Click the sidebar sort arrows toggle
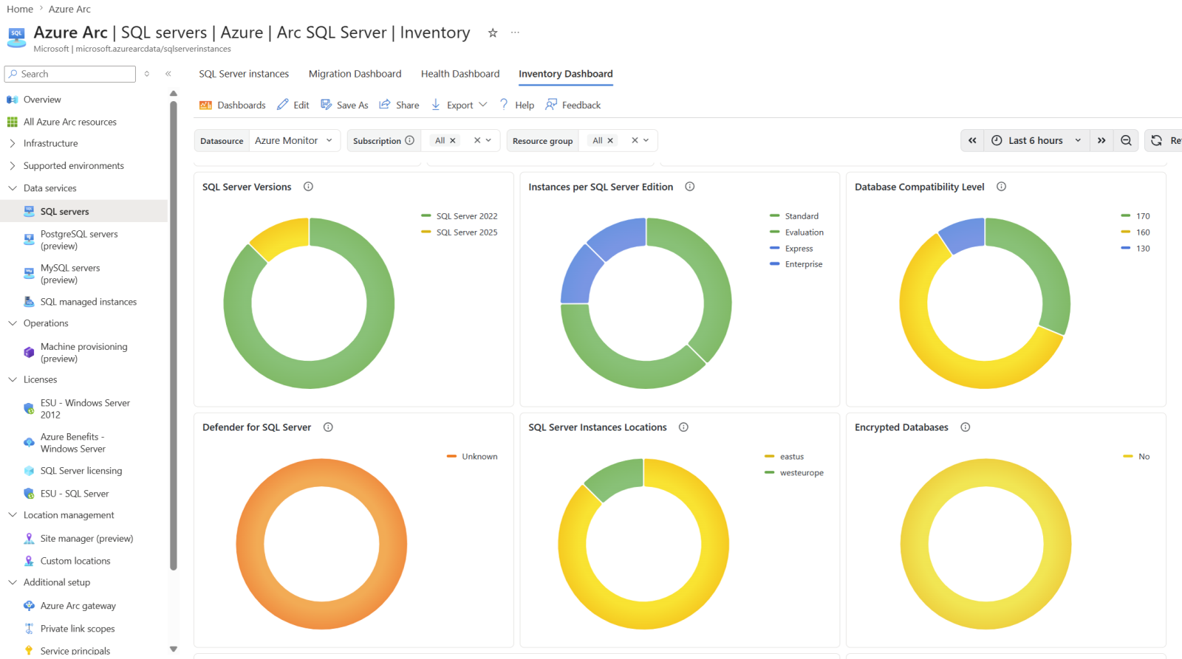The width and height of the screenshot is (1182, 659). [147, 74]
